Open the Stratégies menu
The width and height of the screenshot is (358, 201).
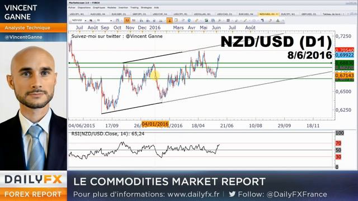(x=146, y=7)
